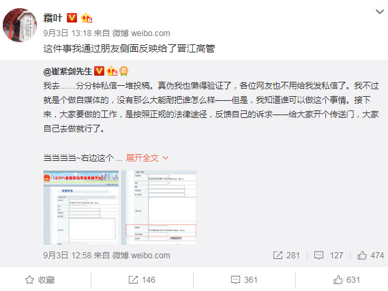Open the @崔紫剑先生 profile link
This screenshot has width=388, height=291.
(68, 72)
